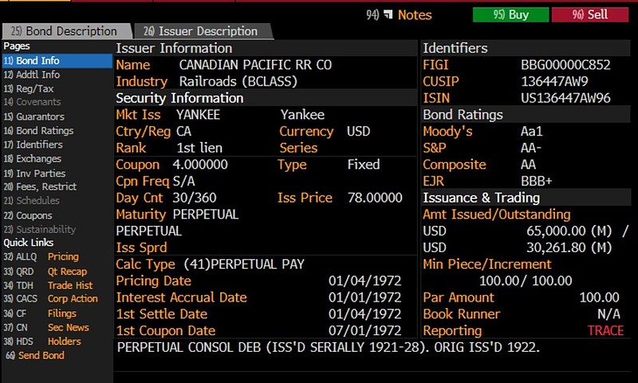This screenshot has height=383, width=638.
Task: Click the Type value Fixed
Action: pos(364,164)
